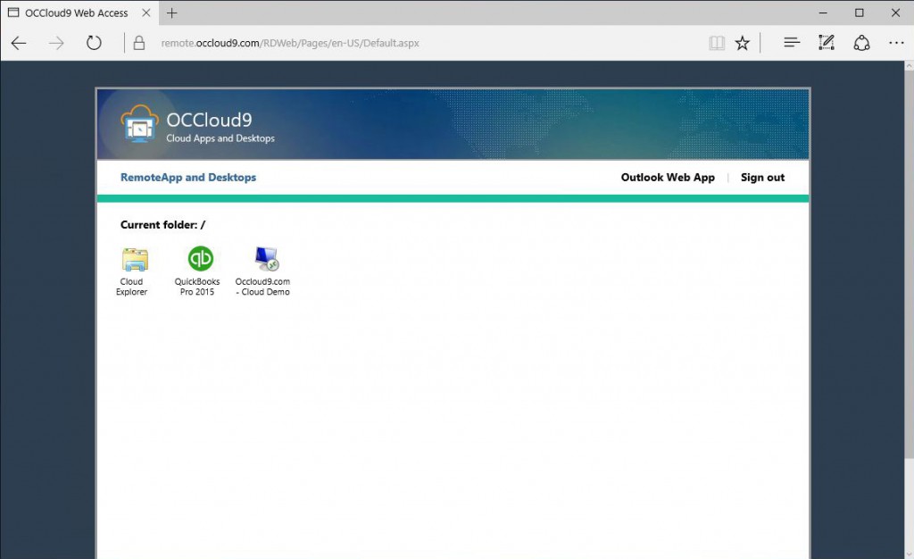Launch QuickBooks Pro 2015 icon
This screenshot has width=914, height=559.
click(x=200, y=258)
